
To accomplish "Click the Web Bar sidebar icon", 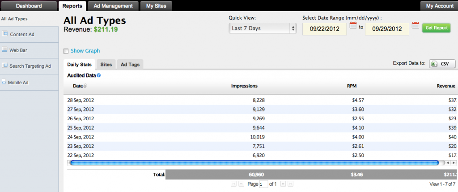I will tap(4, 50).
